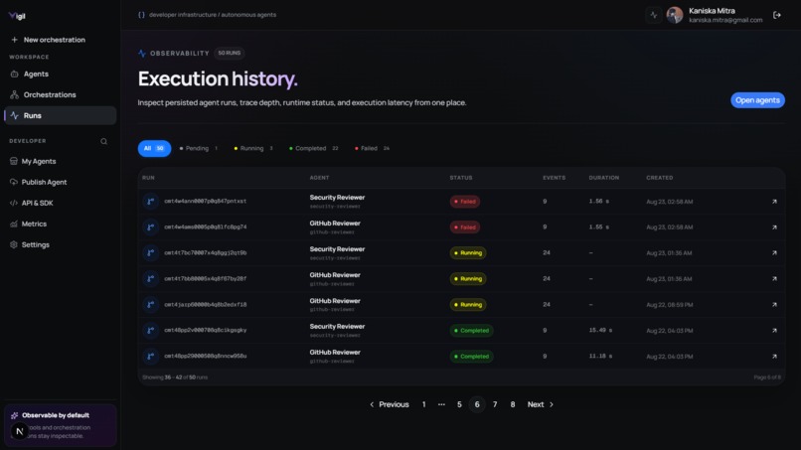Click the CREATED column header
The width and height of the screenshot is (801, 450).
pyautogui.click(x=660, y=178)
